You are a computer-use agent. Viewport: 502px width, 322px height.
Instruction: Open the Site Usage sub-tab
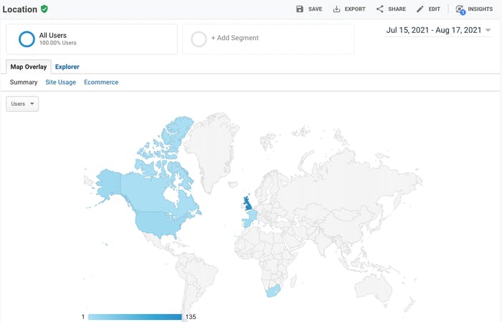point(60,82)
